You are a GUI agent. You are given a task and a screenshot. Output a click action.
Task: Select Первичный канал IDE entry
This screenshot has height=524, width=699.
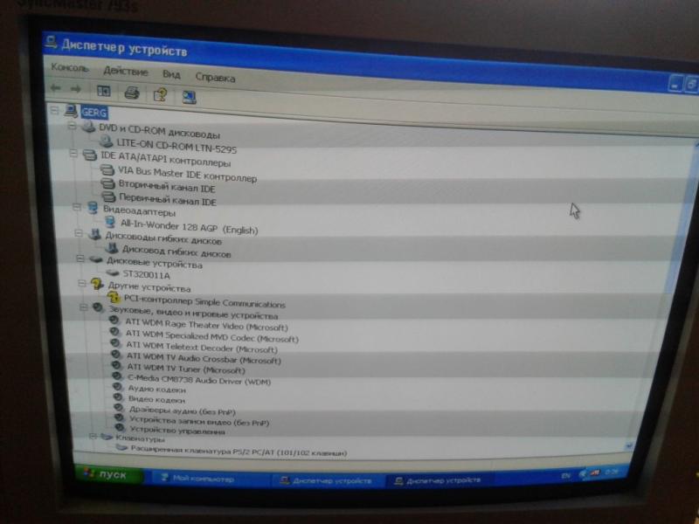coord(168,199)
